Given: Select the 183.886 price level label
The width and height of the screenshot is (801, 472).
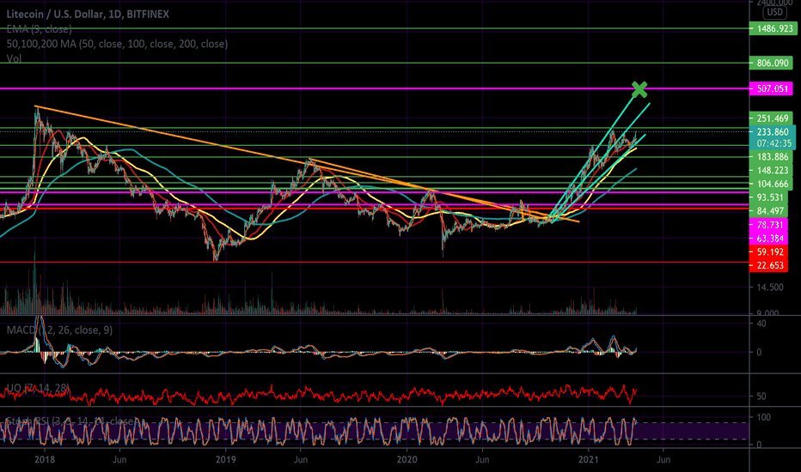Looking at the screenshot, I should click(x=770, y=157).
